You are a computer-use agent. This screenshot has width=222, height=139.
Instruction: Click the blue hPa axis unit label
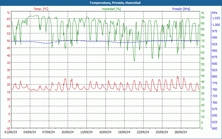point(215,13)
